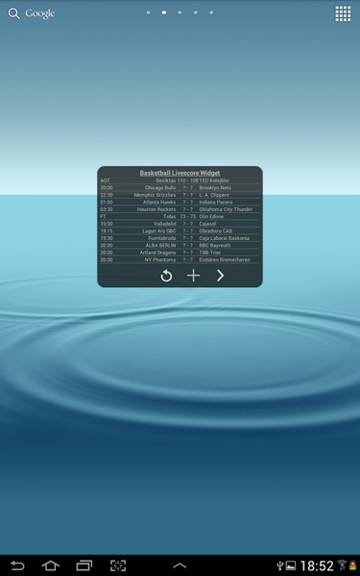Tap the USB connection status icon
The height and width of the screenshot is (576, 360).
(x=280, y=565)
